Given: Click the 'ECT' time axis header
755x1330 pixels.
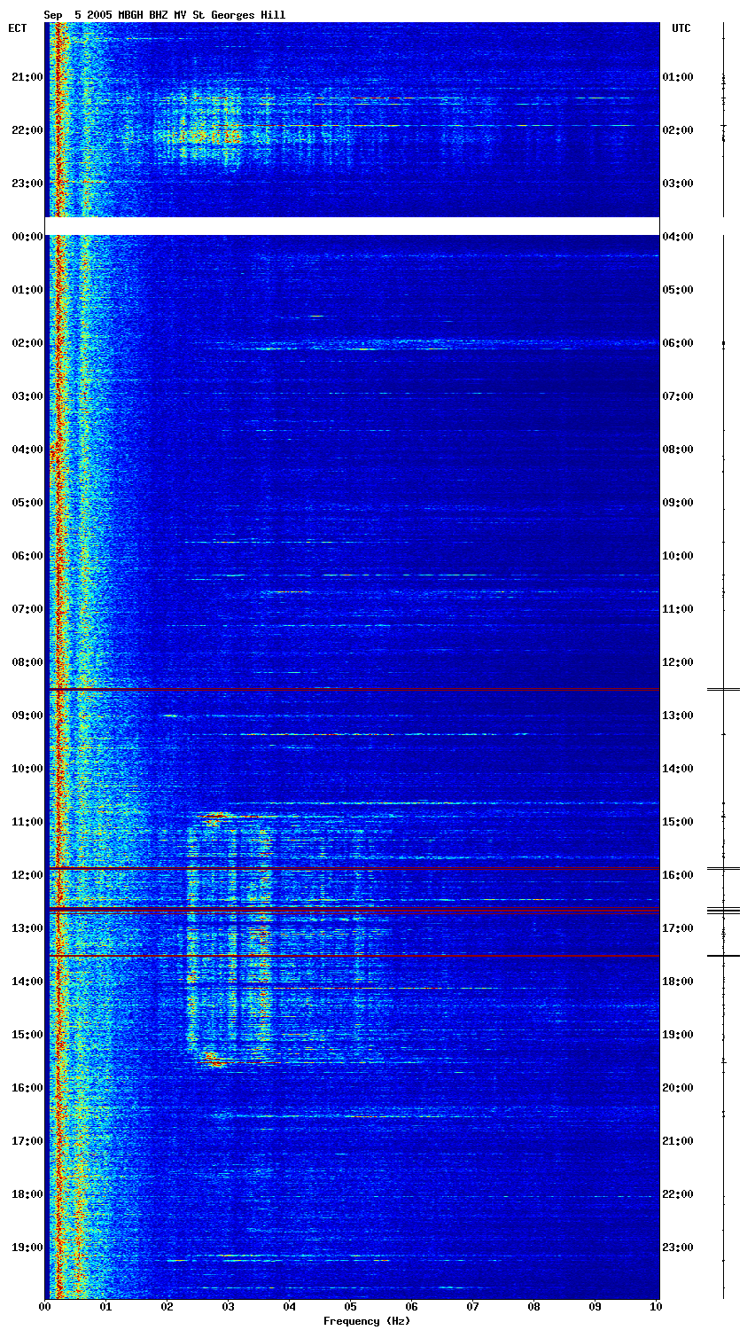Looking at the screenshot, I should coord(18,28).
